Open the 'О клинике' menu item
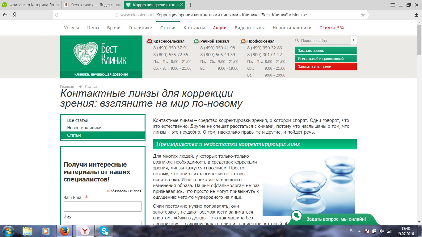Viewport: 422px width, 237px height. (x=140, y=28)
